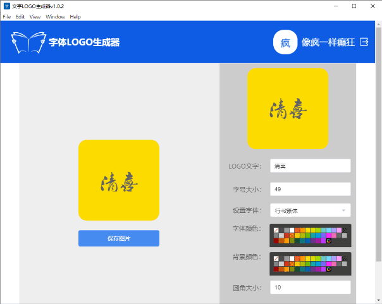Click the 圆角大小 corner radius field

coord(310,287)
